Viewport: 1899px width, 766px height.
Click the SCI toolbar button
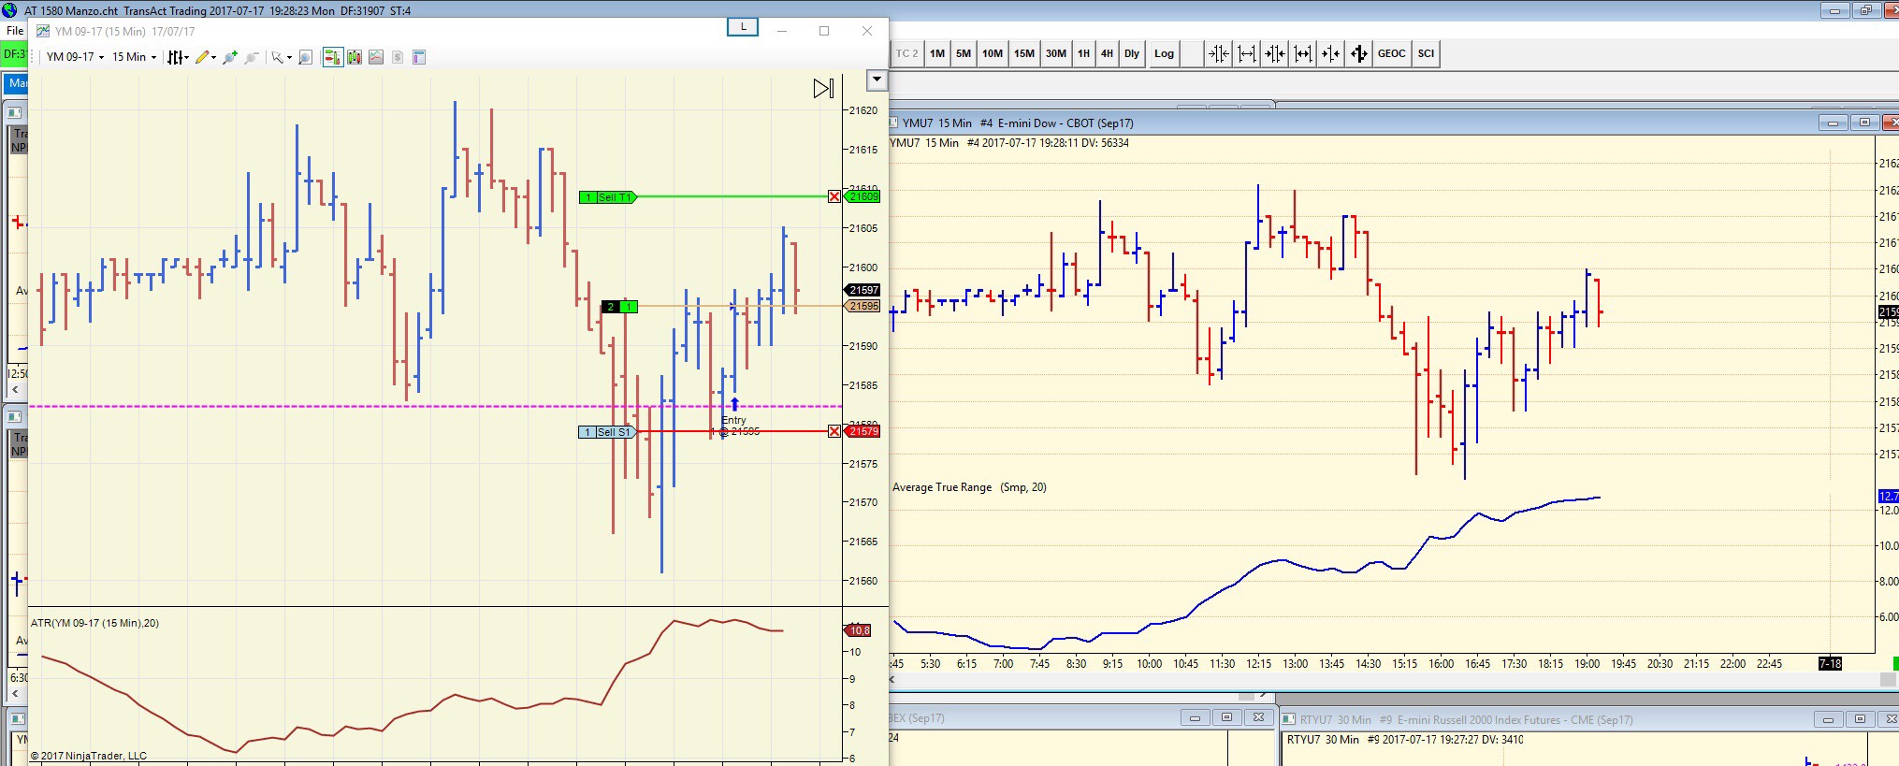click(1427, 53)
